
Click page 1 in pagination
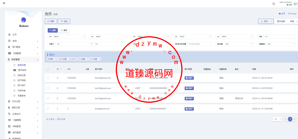(290, 119)
